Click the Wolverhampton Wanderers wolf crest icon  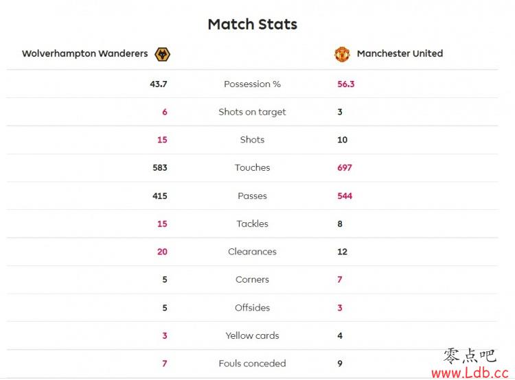pos(162,54)
